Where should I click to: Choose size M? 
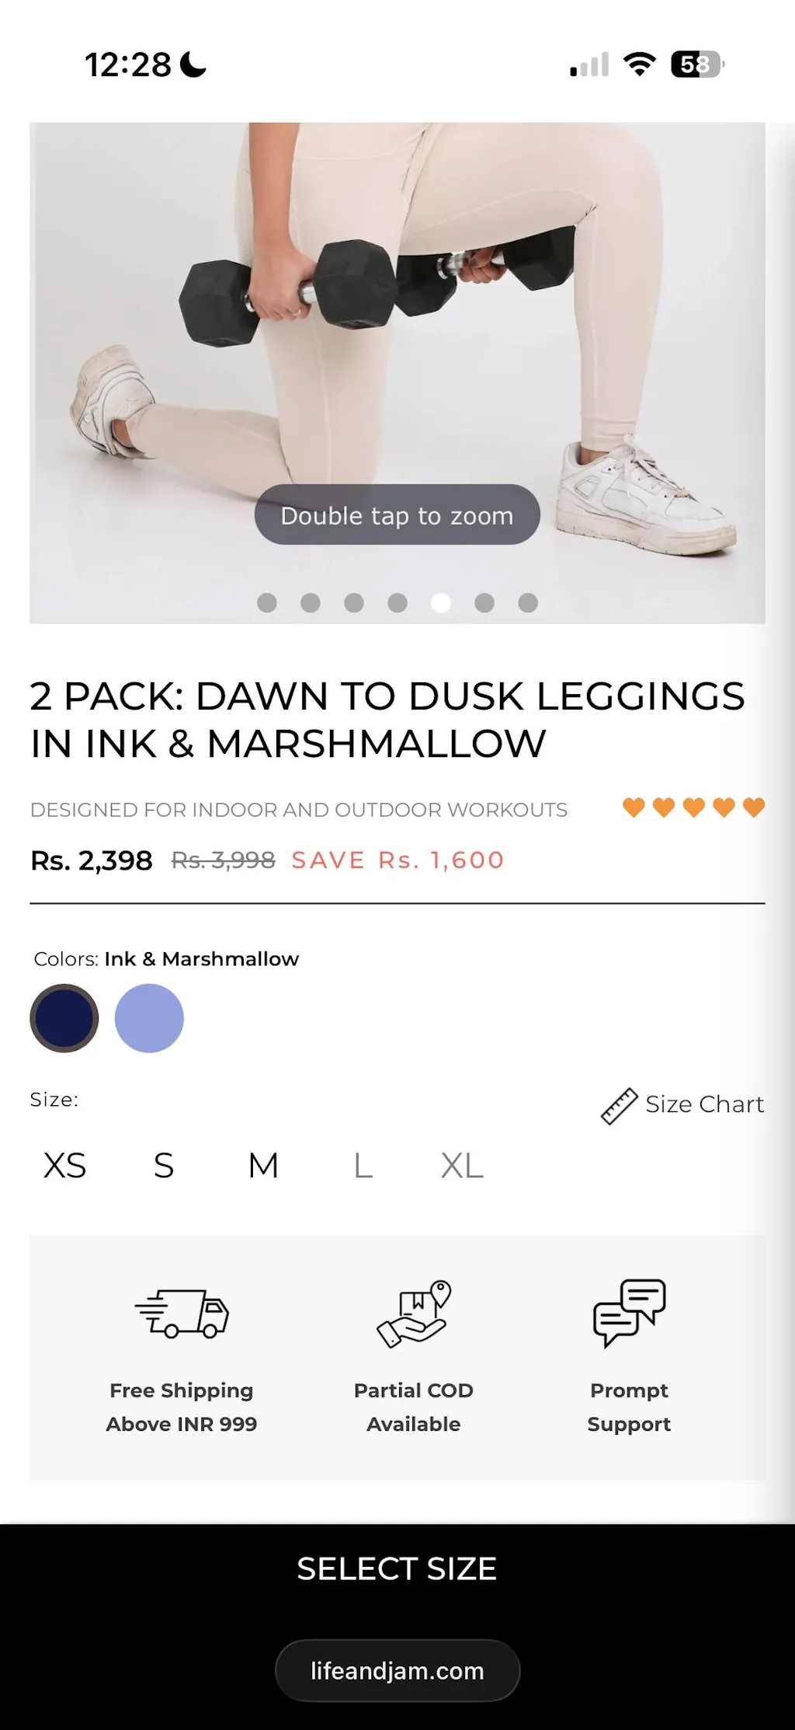coord(263,1166)
